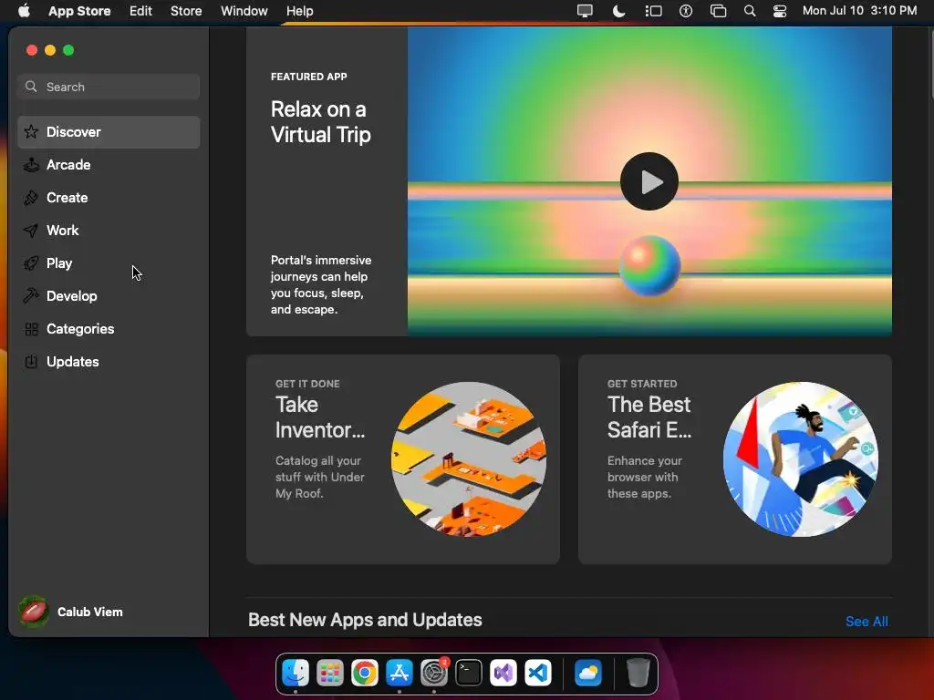Screen dimensions: 934x700
Task: Click Calub Viem's profile avatar
Action: 34,612
